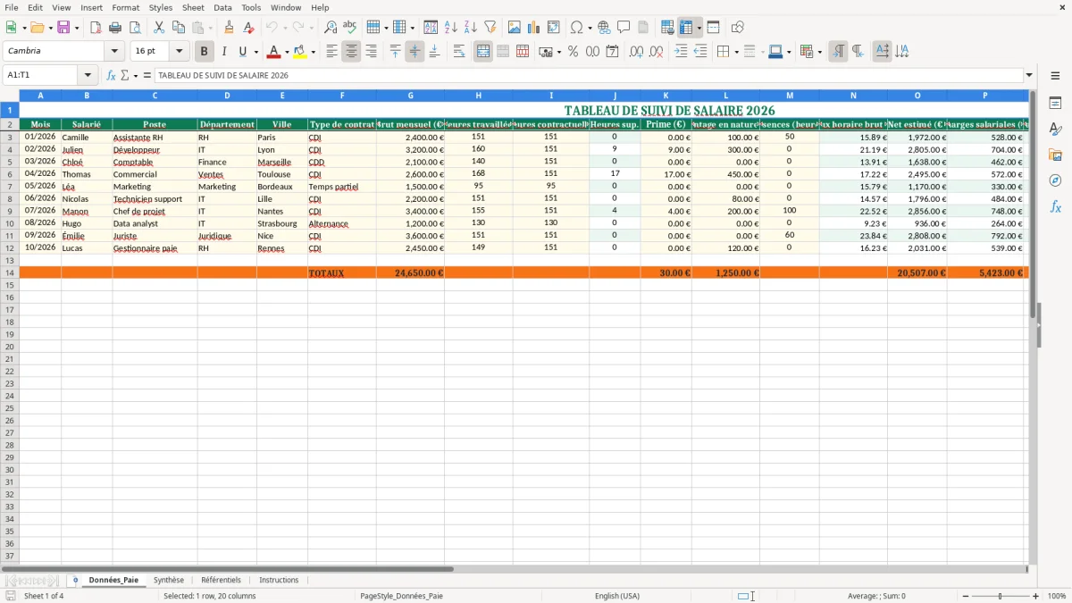Image resolution: width=1072 pixels, height=603 pixels.
Task: Open the Font Name dropdown arrow
Action: 114,52
